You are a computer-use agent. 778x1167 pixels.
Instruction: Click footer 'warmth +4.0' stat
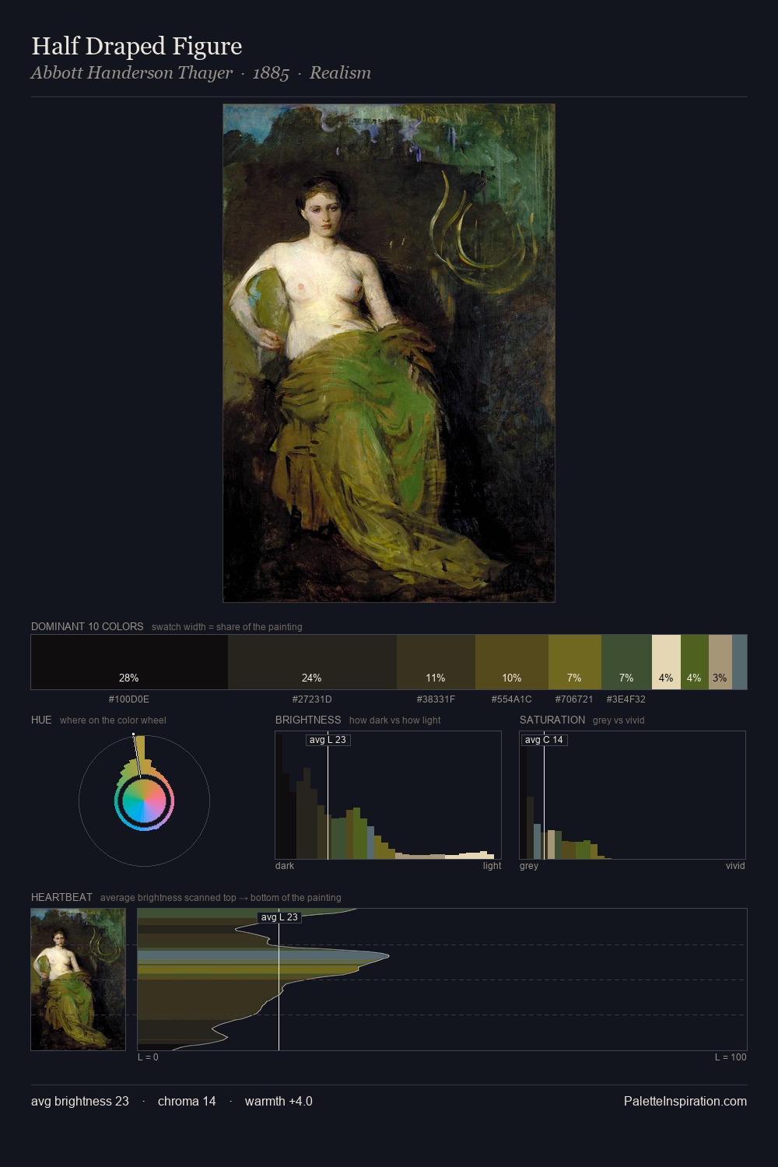(279, 1101)
